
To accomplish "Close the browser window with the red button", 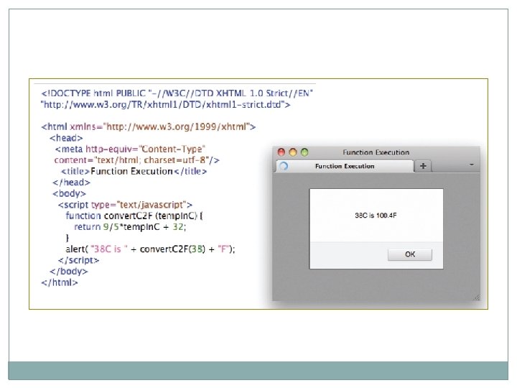I will pos(281,152).
